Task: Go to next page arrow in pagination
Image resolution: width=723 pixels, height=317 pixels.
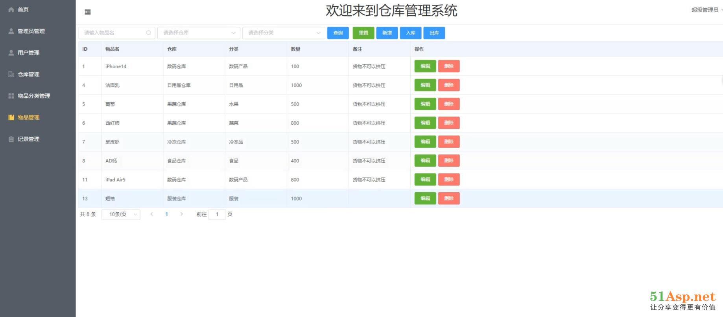Action: tap(181, 214)
